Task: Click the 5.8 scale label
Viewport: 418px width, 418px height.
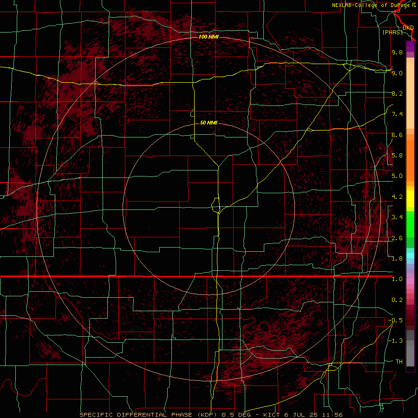Action: [x=397, y=156]
